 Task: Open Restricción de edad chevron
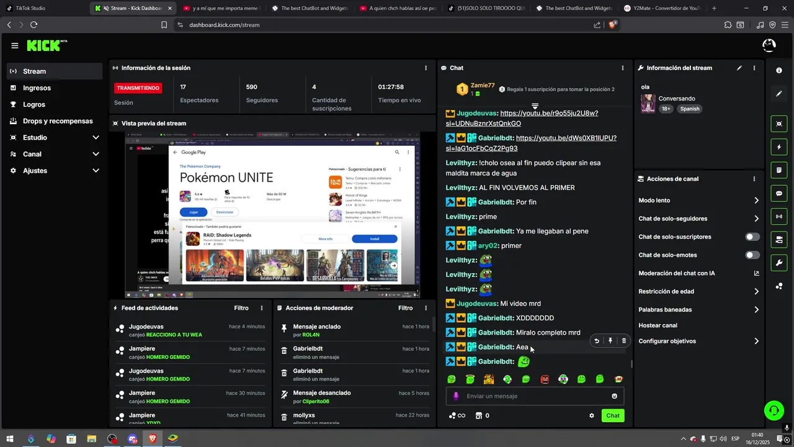756,291
